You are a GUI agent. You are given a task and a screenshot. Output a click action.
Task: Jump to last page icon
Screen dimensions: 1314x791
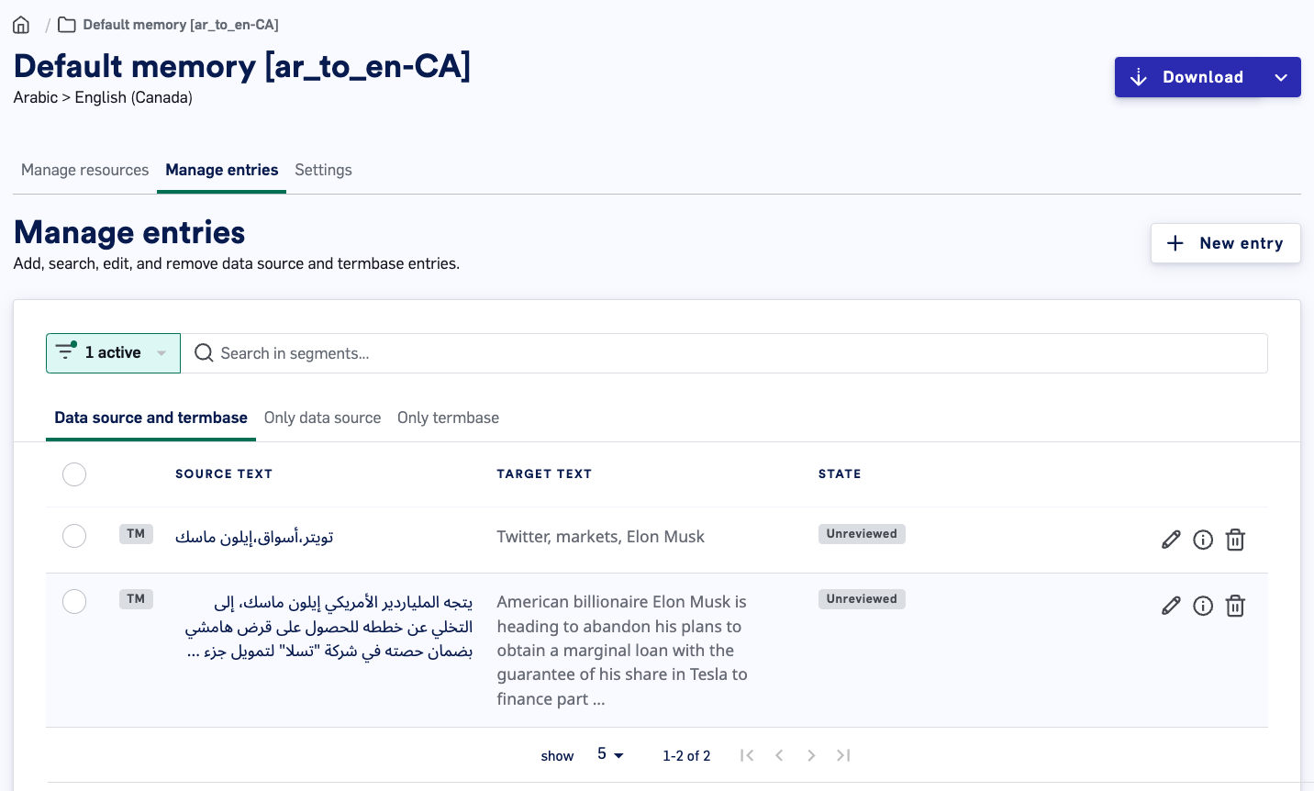point(843,755)
